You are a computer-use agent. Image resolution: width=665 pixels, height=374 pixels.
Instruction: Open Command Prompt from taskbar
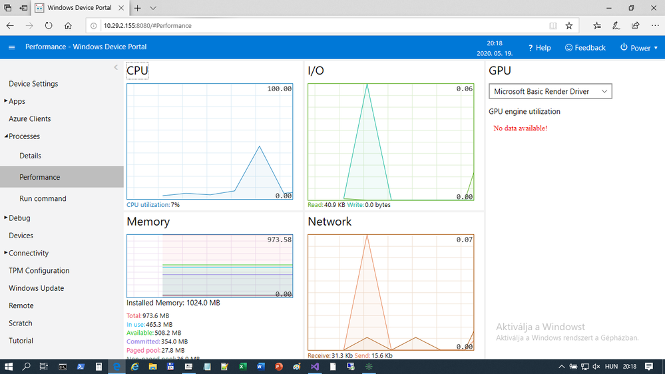[63, 367]
